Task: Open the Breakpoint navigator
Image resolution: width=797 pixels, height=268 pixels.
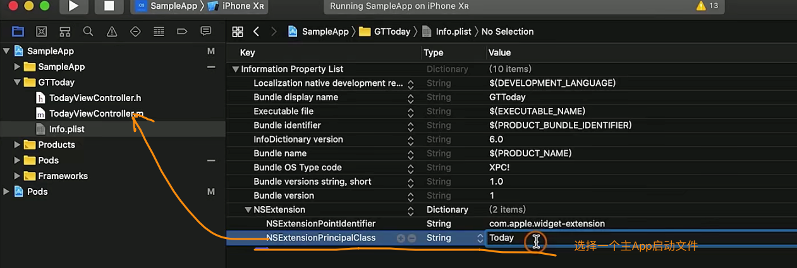Action: click(x=182, y=32)
